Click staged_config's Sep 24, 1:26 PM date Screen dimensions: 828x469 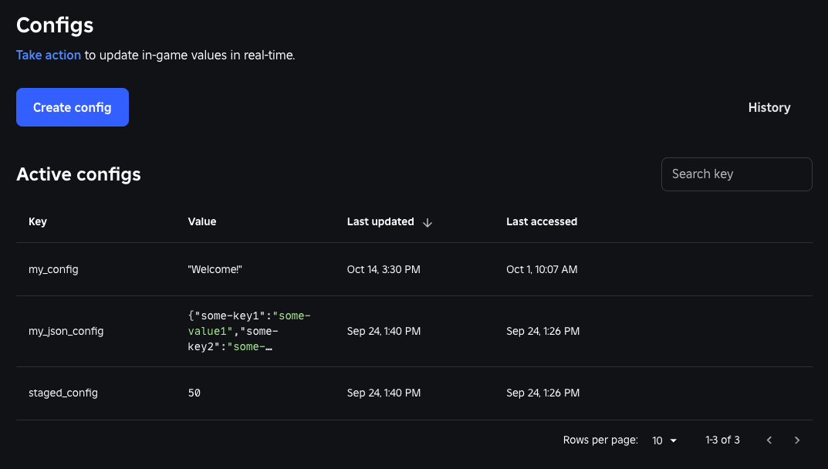[542, 393]
